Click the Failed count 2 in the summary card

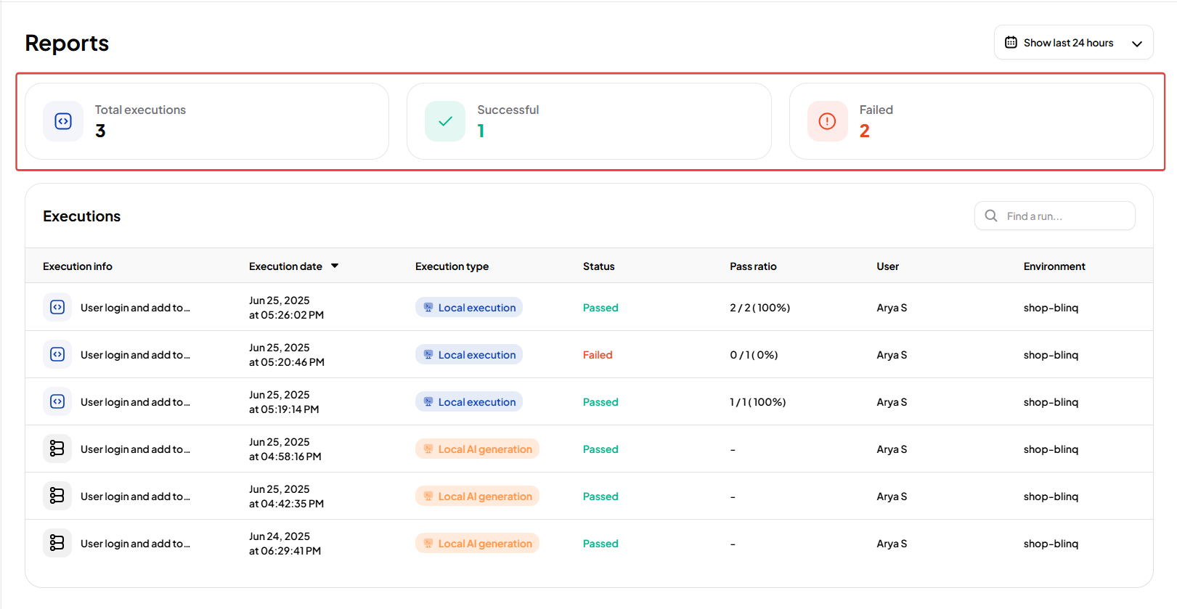864,131
